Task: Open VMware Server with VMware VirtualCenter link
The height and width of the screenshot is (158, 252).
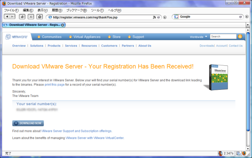Action: pyautogui.click(x=94, y=138)
